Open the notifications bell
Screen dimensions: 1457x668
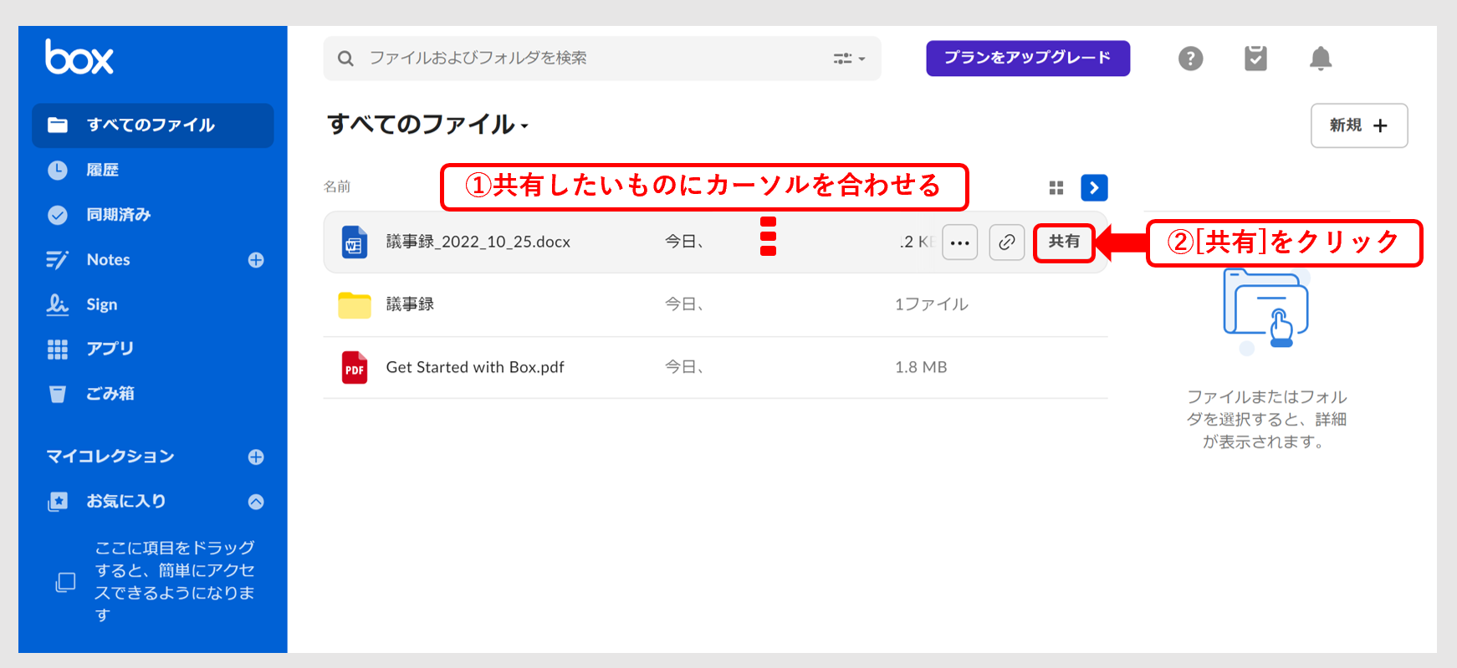[1321, 59]
